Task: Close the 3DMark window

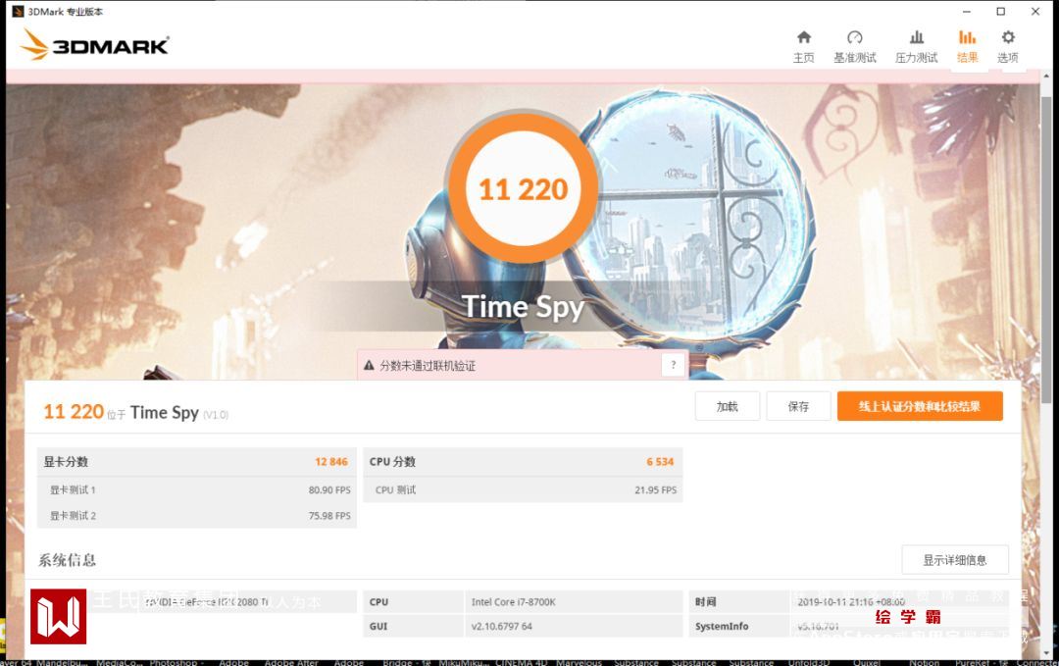Action: click(1035, 12)
